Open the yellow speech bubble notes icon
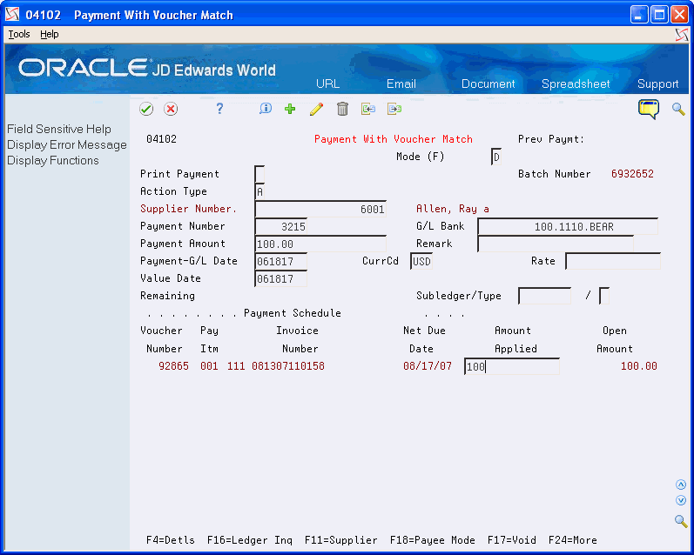Screen dimensions: 694x555 click(x=649, y=110)
